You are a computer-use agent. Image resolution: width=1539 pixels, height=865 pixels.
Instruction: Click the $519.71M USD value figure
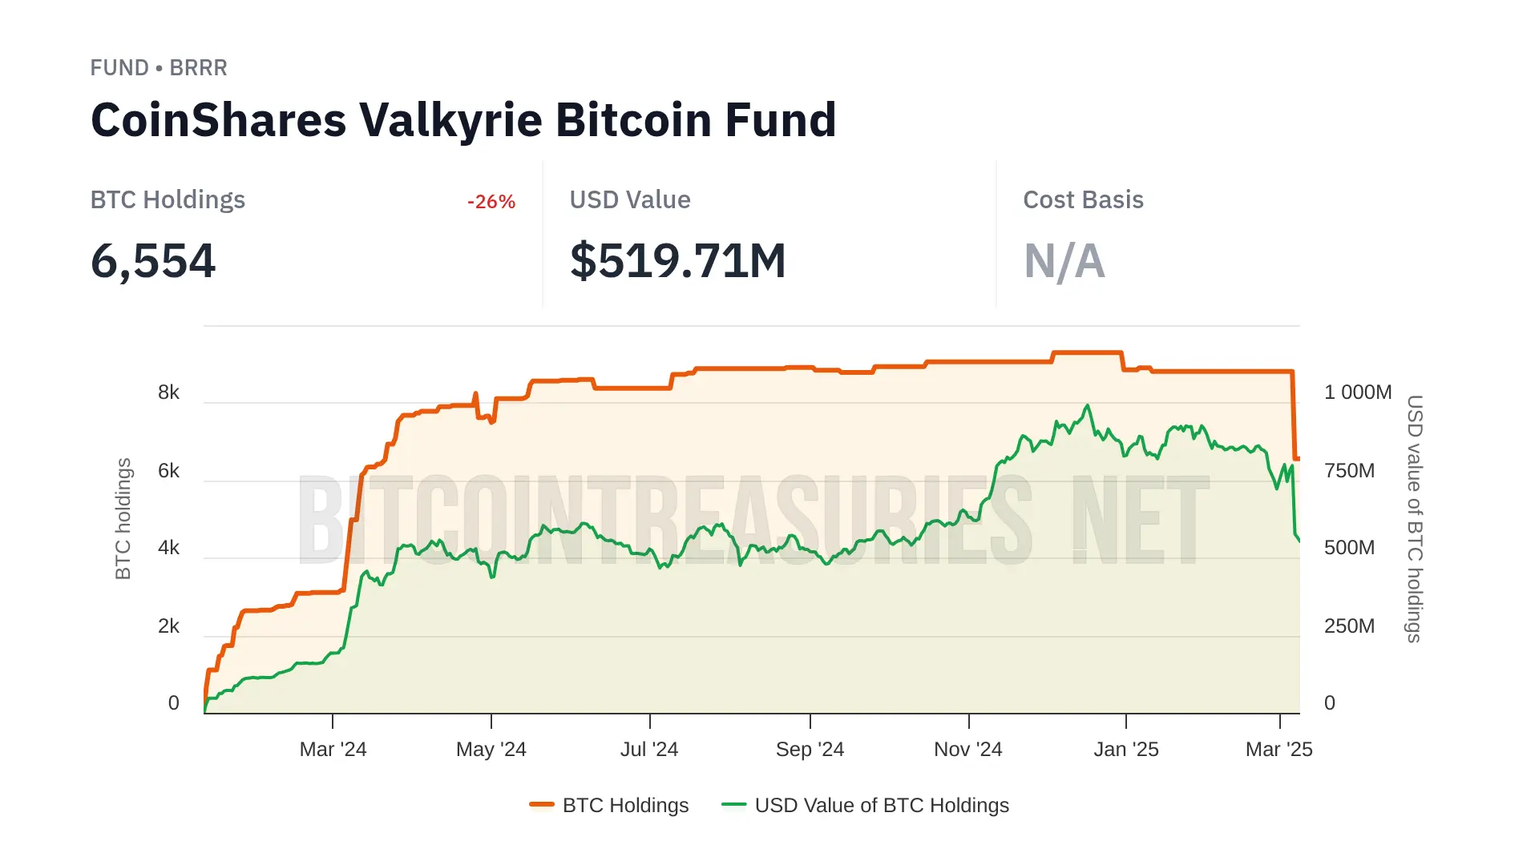677,261
